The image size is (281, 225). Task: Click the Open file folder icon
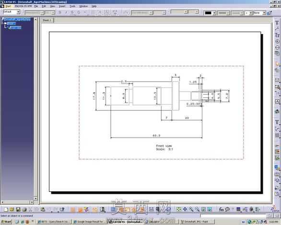pos(12,209)
